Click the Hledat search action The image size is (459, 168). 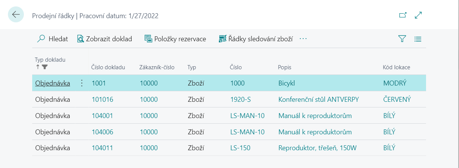point(52,39)
